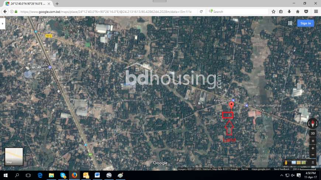Open Google apps grid icon

pos(290,23)
